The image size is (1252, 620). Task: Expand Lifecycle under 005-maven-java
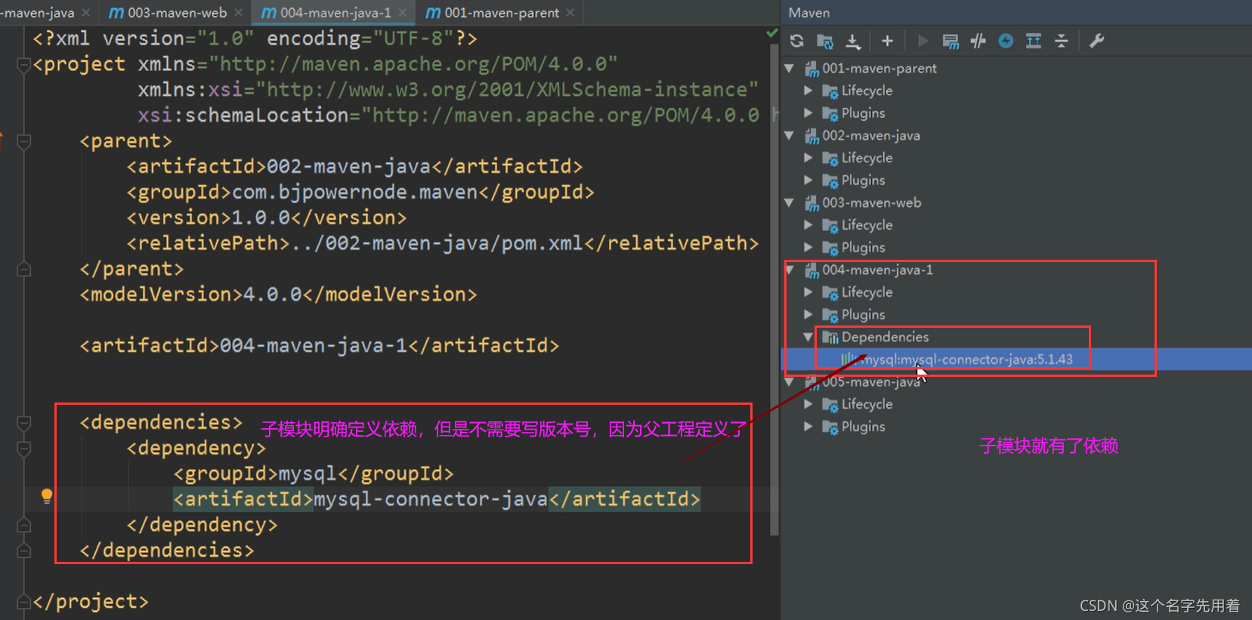tap(808, 404)
